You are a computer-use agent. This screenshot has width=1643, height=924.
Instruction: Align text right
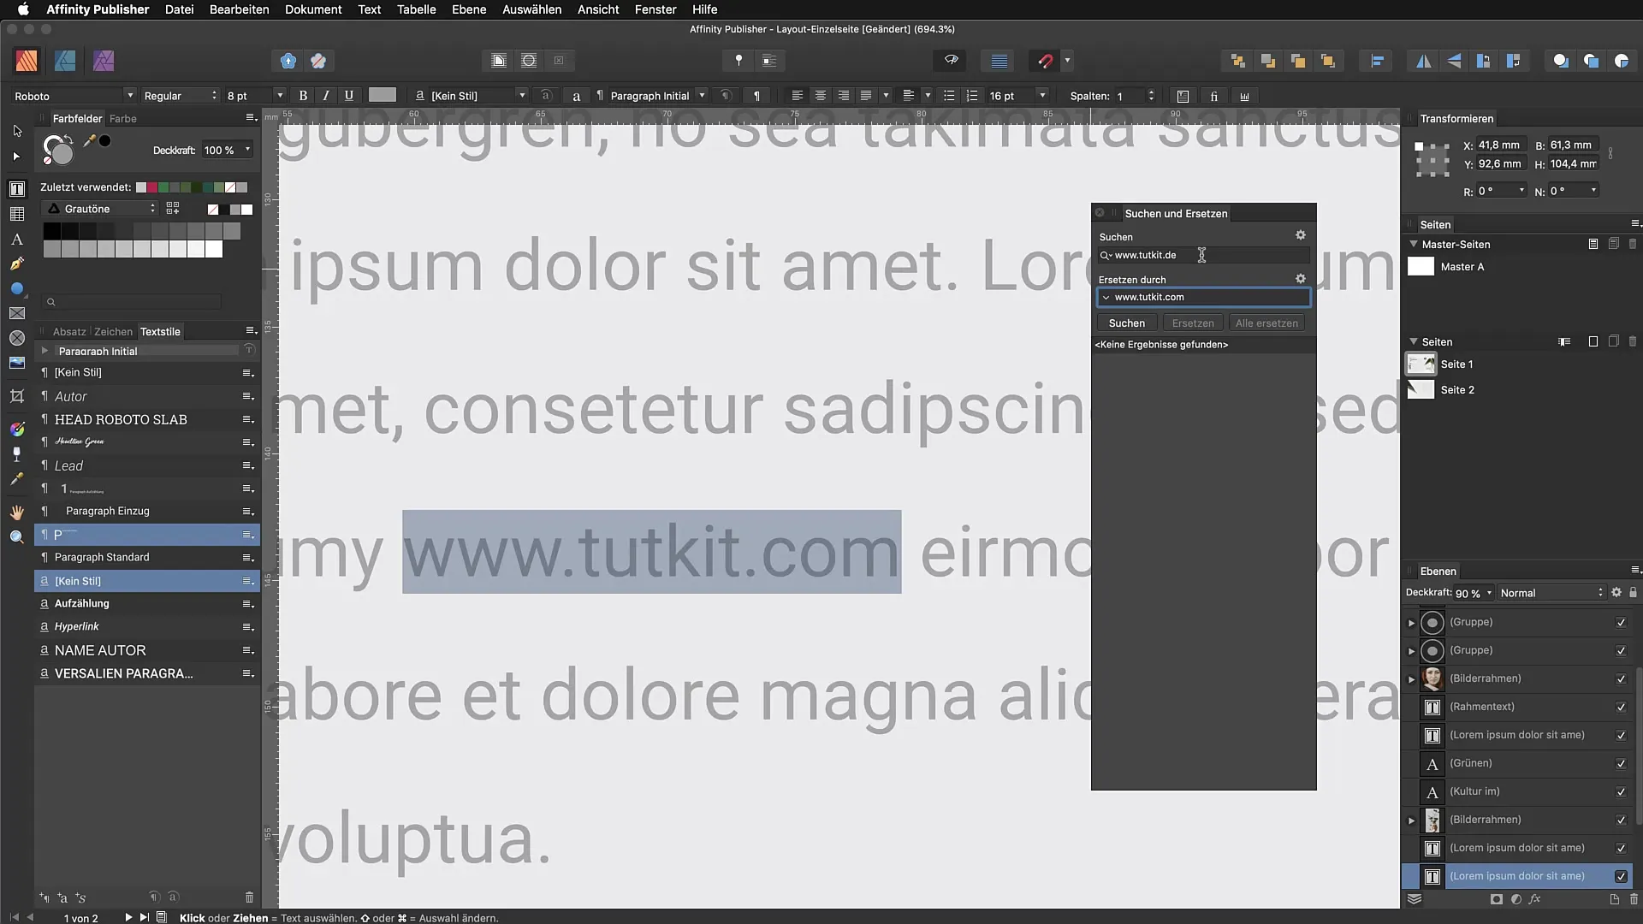coord(843,96)
